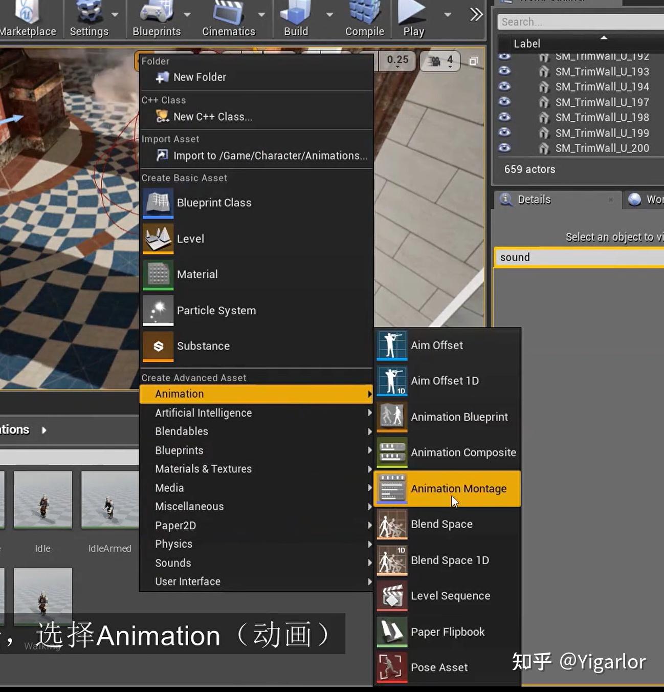Viewport: 664px width, 692px height.
Task: Open the Paper2D submenu
Action: [x=256, y=525]
